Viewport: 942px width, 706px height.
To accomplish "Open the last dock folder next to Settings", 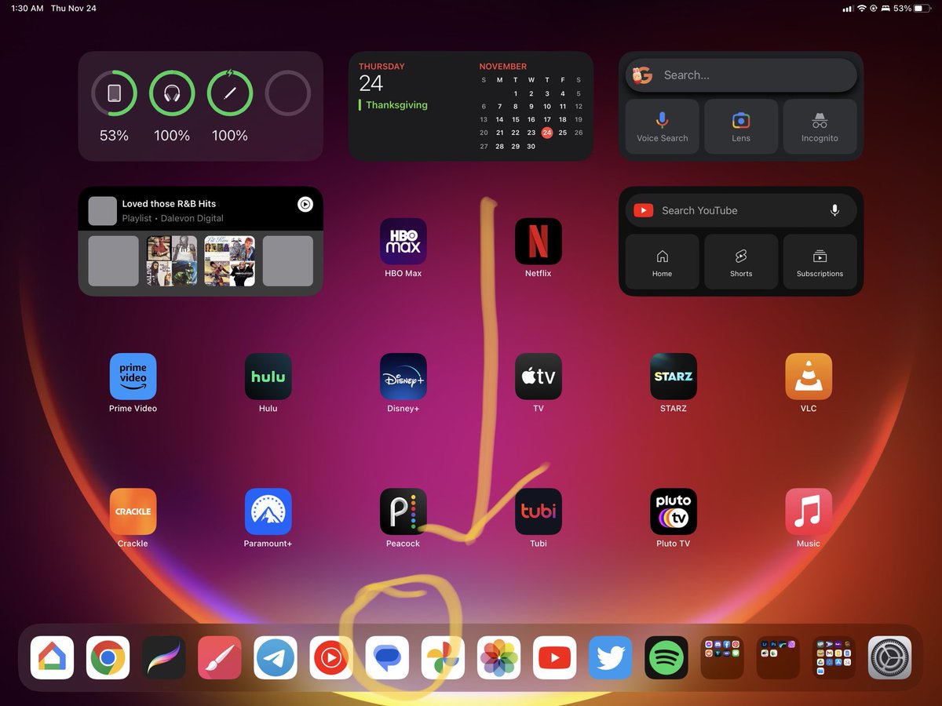I will pos(834,657).
